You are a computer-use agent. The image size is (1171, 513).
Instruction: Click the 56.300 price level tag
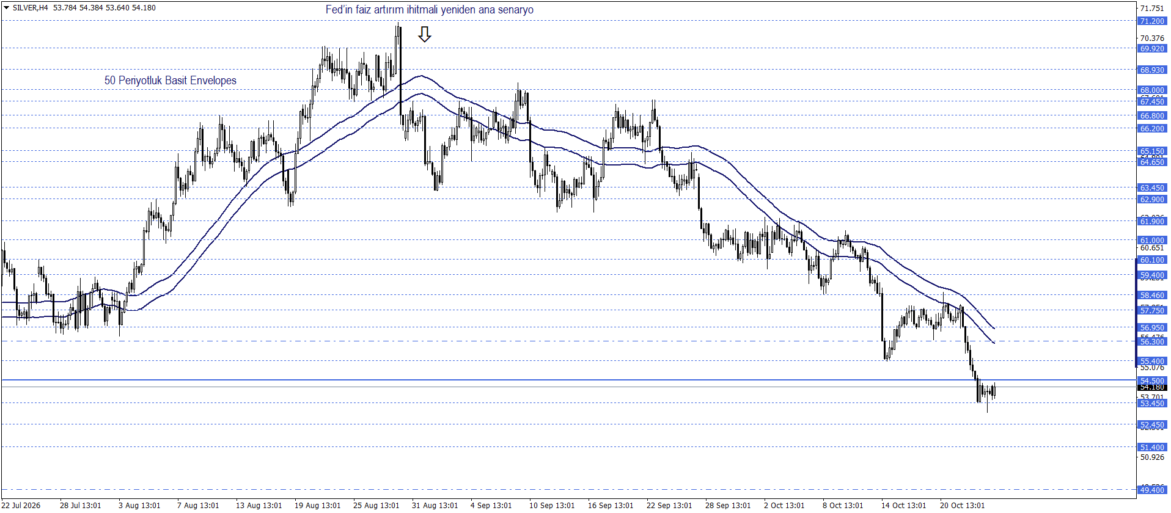click(x=1152, y=342)
